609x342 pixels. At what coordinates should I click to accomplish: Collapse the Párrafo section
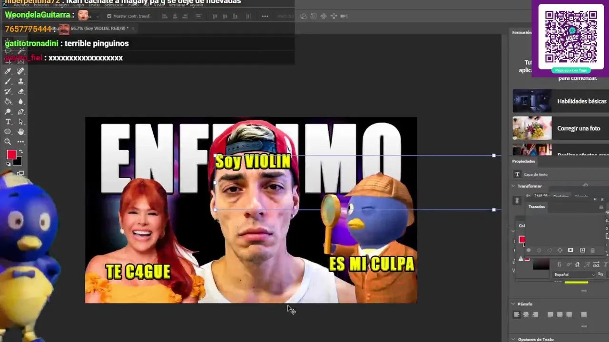513,304
